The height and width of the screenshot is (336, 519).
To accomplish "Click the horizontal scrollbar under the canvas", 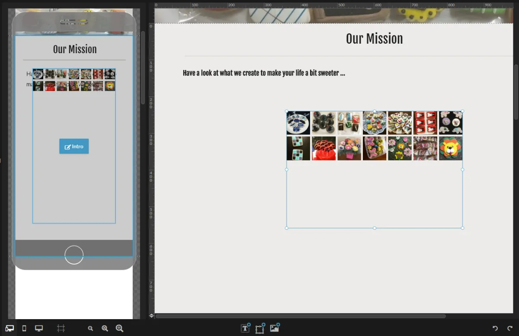I will point(301,316).
